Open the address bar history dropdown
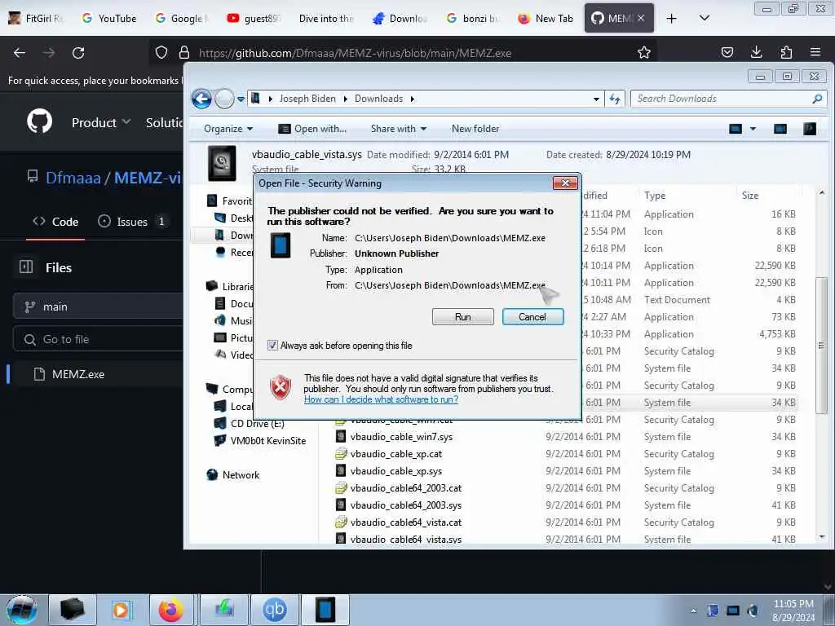The height and width of the screenshot is (626, 835). (x=596, y=99)
